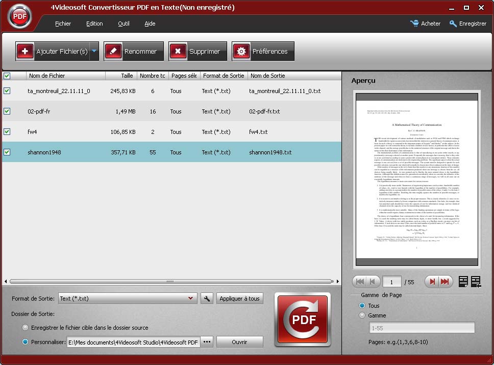Click the Appliquer à tous button

(239, 298)
